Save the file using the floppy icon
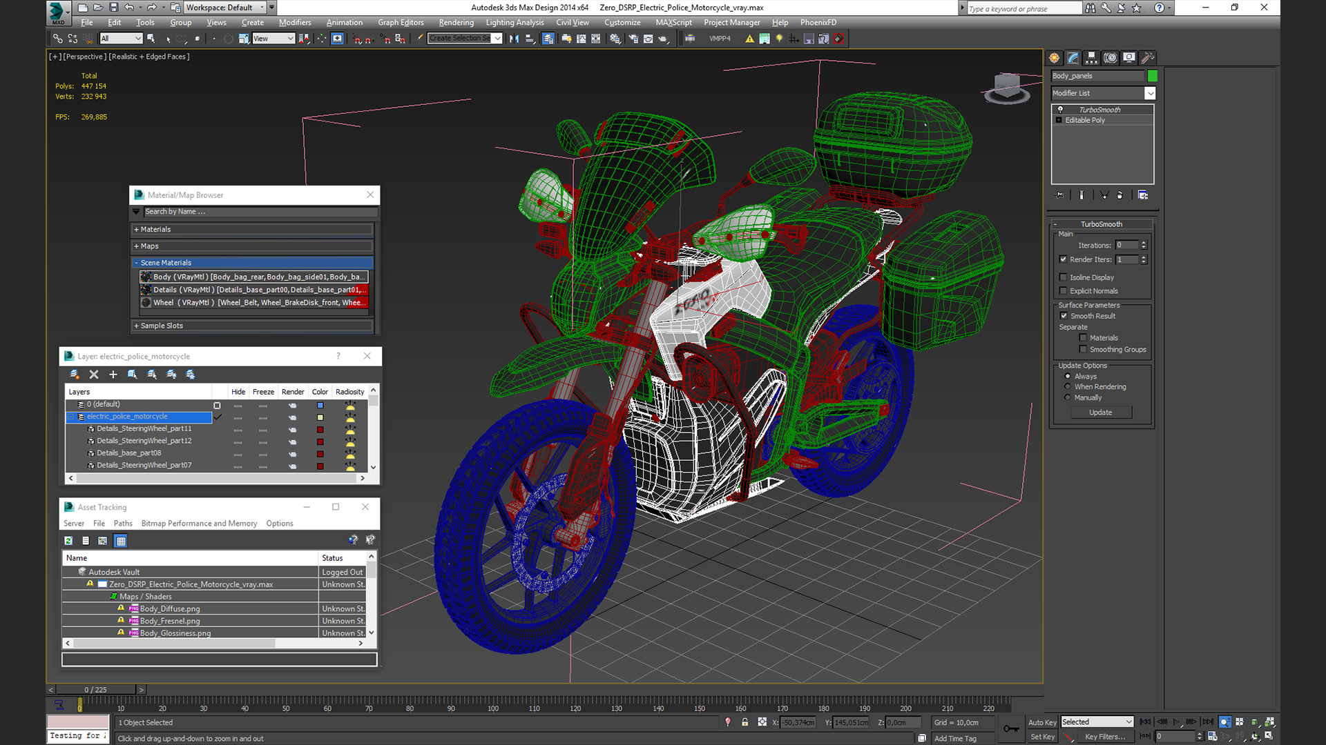Viewport: 1326px width, 745px height. click(114, 8)
